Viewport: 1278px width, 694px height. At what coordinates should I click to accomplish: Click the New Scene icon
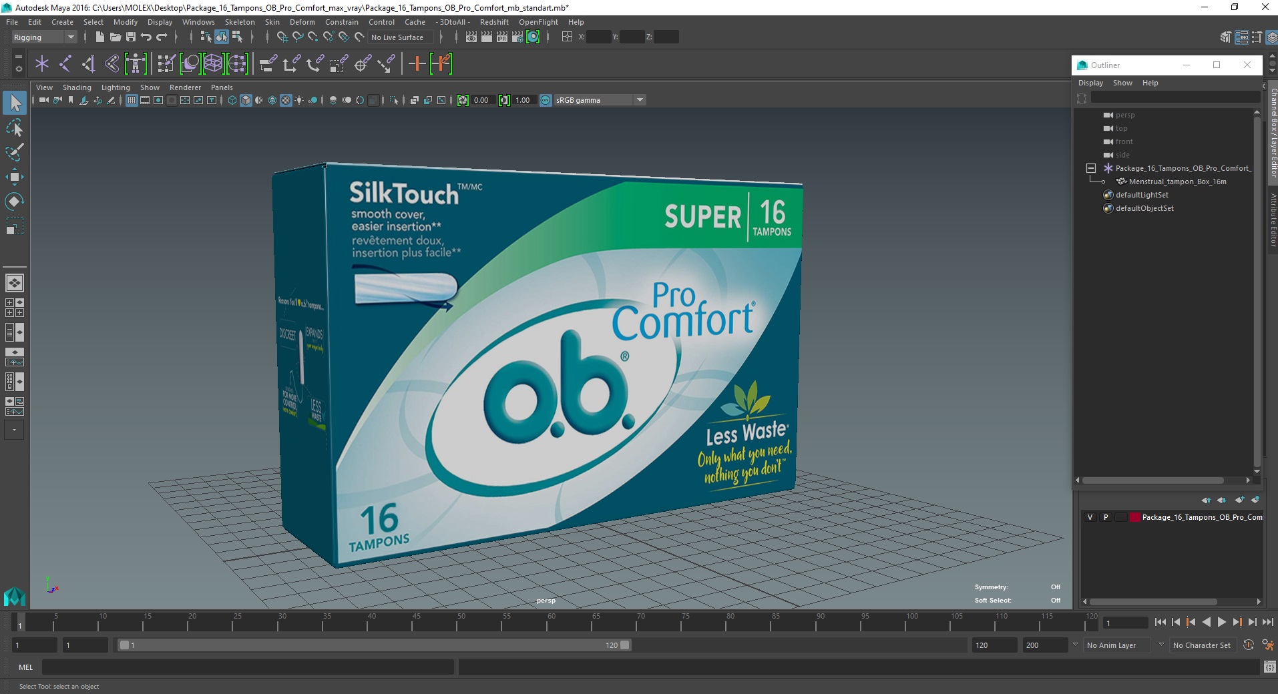click(x=99, y=37)
